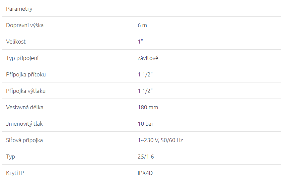288x181 pixels.
Task: Select the "závitové" value
Action: tap(148, 58)
